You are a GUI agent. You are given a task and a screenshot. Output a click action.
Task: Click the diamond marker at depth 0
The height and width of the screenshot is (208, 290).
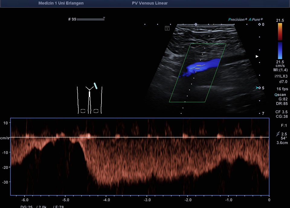259,24
